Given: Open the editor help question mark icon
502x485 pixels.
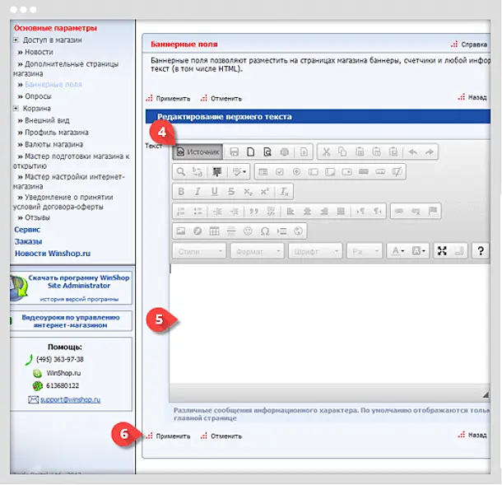Looking at the screenshot, I should [x=481, y=251].
